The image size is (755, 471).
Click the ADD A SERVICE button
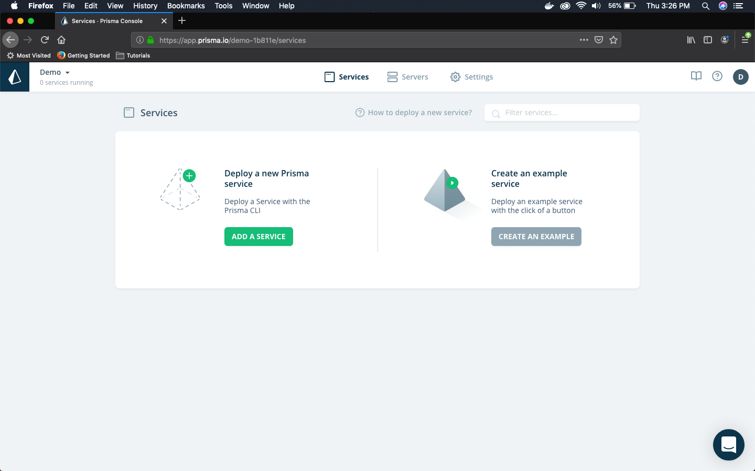(258, 237)
